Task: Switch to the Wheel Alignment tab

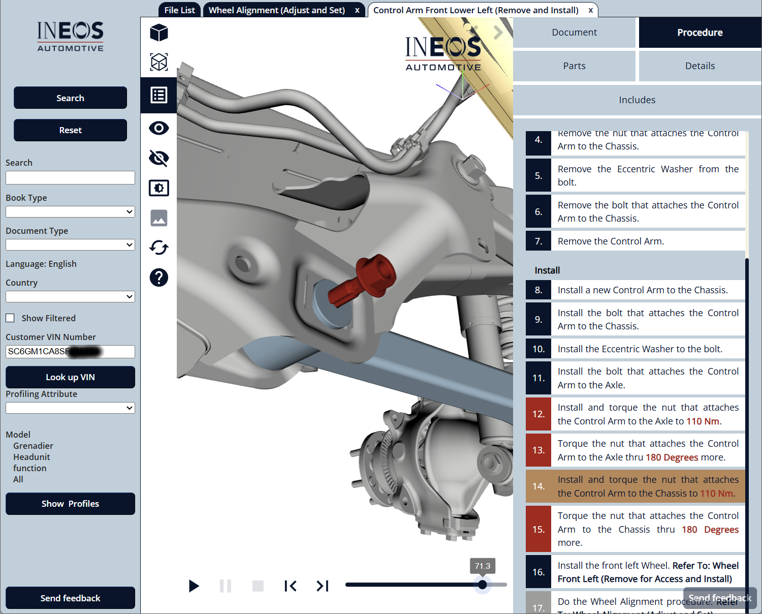Action: (x=277, y=10)
